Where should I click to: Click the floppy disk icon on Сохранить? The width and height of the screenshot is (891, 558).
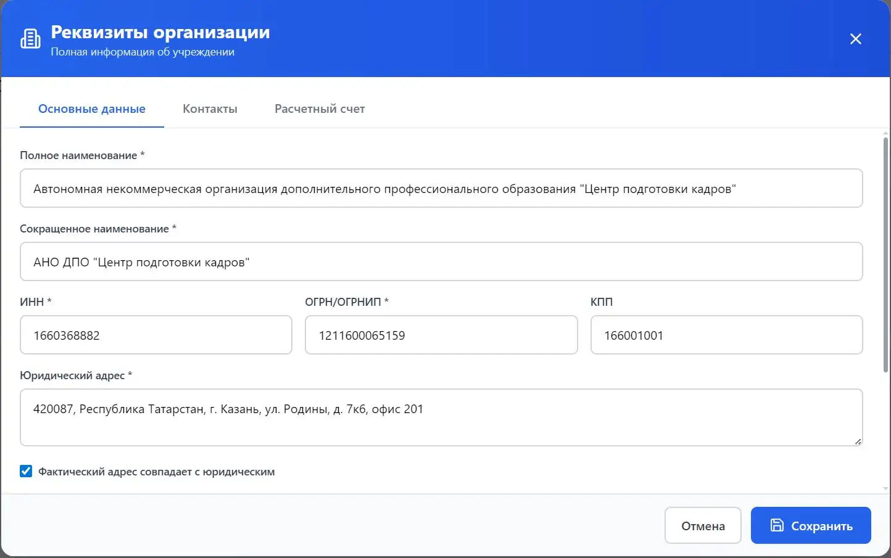pyautogui.click(x=777, y=525)
